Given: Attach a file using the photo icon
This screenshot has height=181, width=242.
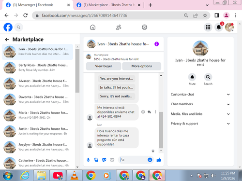Looking at the screenshot, I should [x=96, y=160].
